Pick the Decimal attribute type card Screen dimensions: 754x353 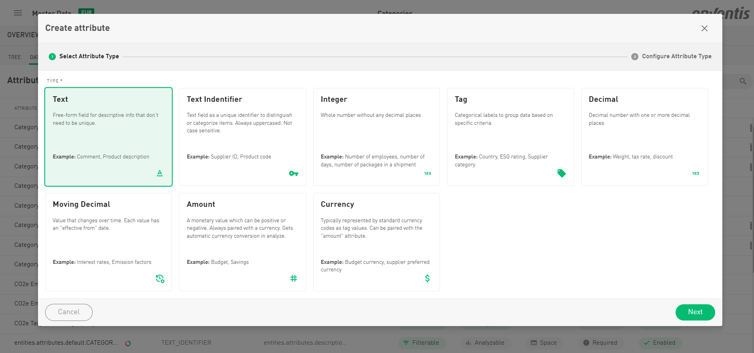(644, 137)
